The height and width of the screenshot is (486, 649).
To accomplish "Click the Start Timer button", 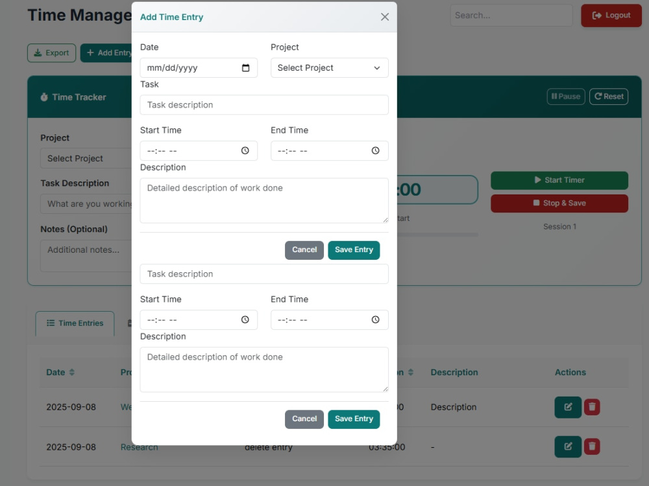I will click(x=559, y=180).
